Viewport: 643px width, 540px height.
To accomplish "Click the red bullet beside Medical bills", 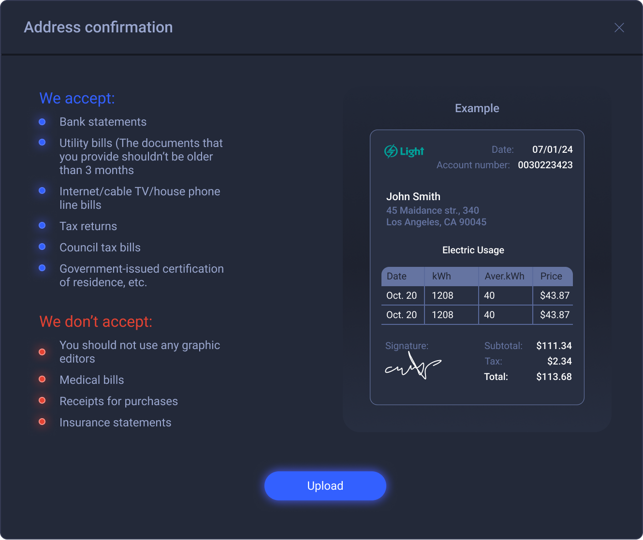I will click(x=42, y=379).
